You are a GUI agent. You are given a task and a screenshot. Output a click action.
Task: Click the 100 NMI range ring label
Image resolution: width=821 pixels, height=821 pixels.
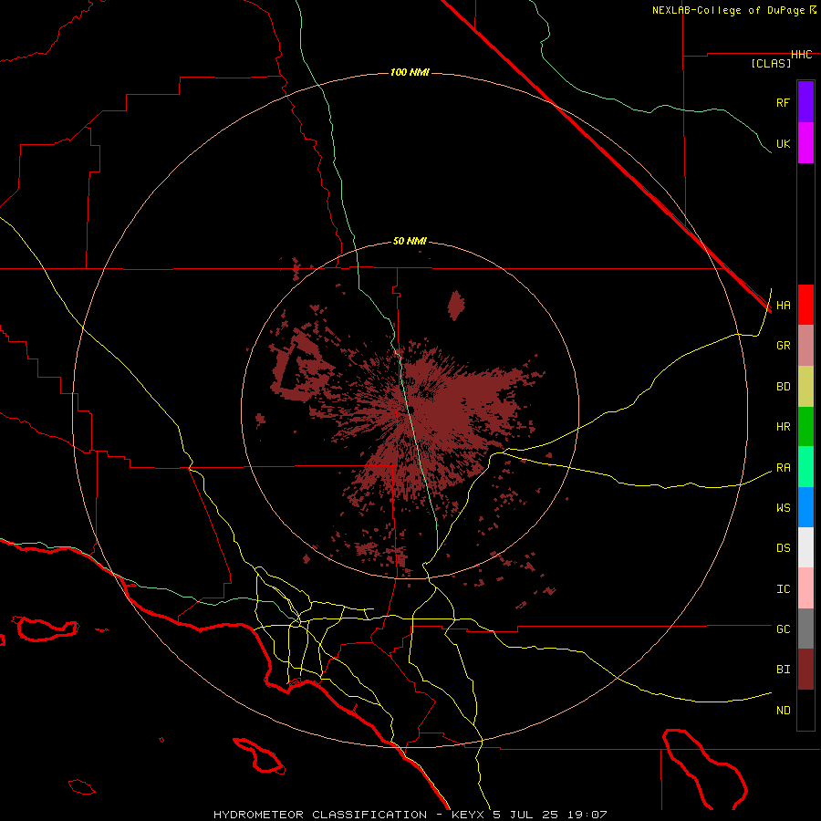(x=410, y=72)
